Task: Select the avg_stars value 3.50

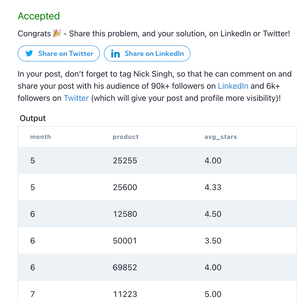Action: (213, 241)
